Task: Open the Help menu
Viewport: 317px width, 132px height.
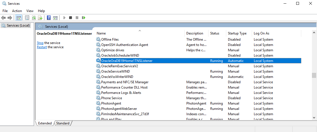Action: 41,11
